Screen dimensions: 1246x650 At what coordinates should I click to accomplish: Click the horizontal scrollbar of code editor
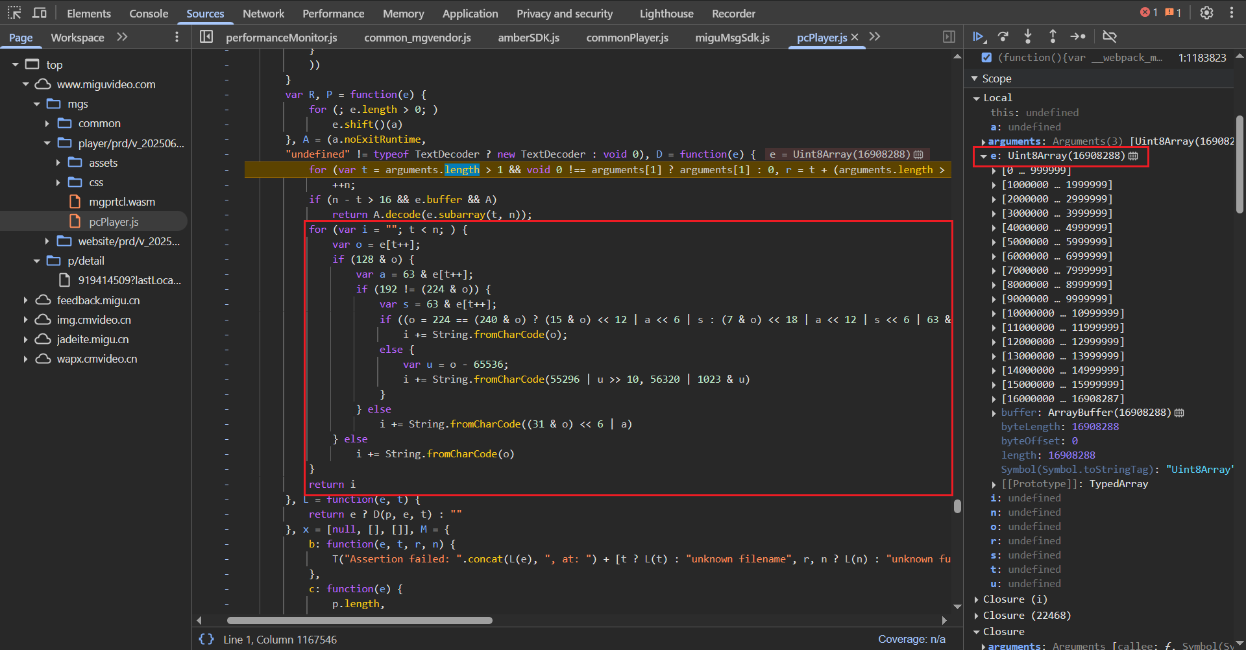(360, 620)
